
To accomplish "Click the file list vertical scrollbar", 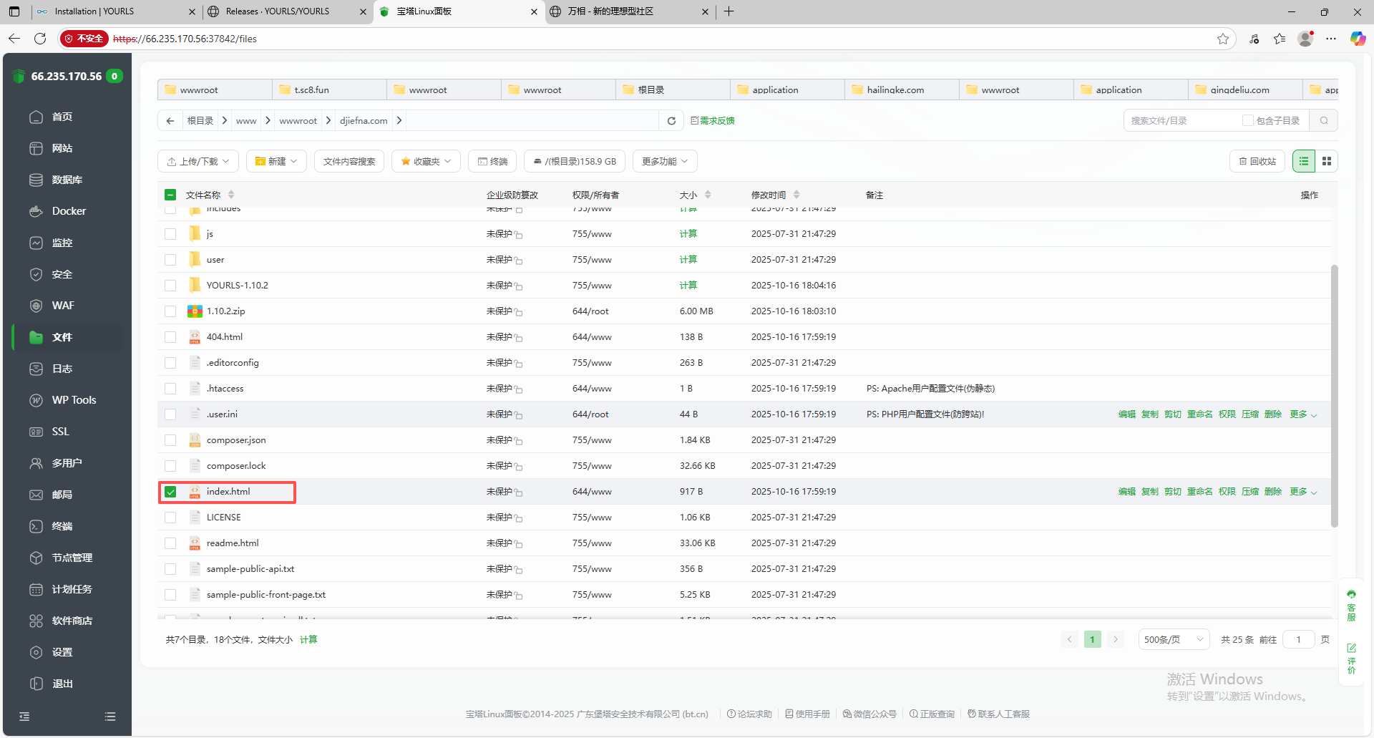I will pos(1334,395).
